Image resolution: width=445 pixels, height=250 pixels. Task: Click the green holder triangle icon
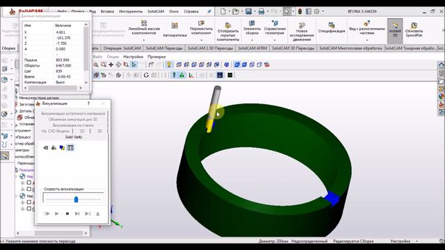click(181, 75)
